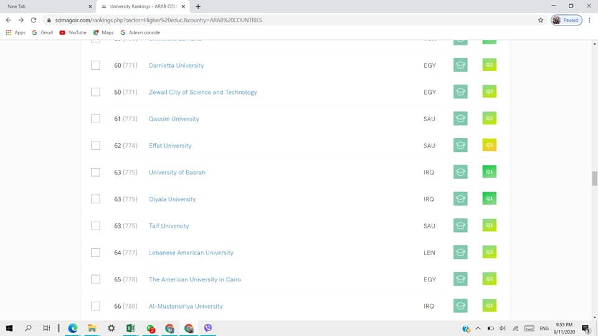Click the graduation cap icon for Zewail City
This screenshot has width=598, height=336.
(460, 91)
